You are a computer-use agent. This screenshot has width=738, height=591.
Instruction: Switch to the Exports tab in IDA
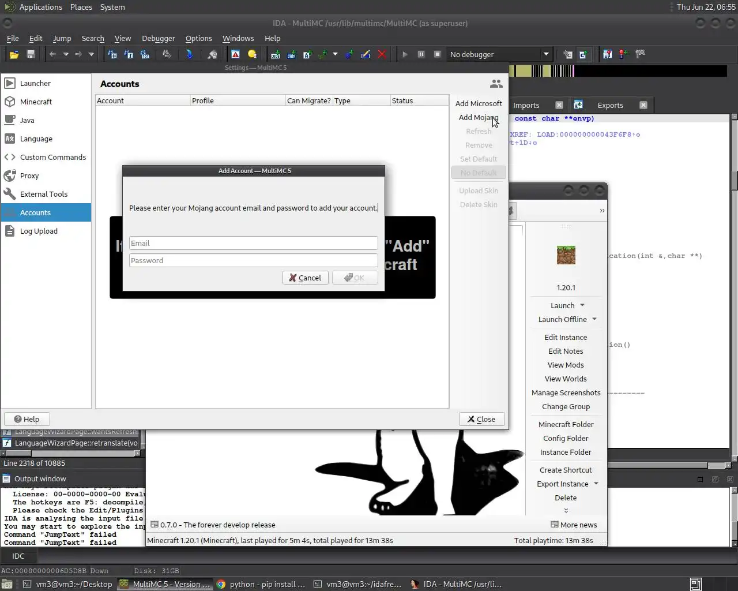(x=610, y=105)
